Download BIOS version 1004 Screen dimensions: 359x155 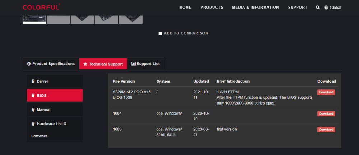[x=326, y=113]
